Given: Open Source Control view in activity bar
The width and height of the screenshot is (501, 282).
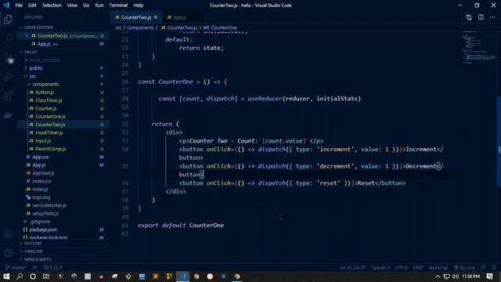Looking at the screenshot, I should point(9,58).
